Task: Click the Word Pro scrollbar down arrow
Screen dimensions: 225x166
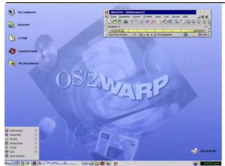Action: pos(209,31)
